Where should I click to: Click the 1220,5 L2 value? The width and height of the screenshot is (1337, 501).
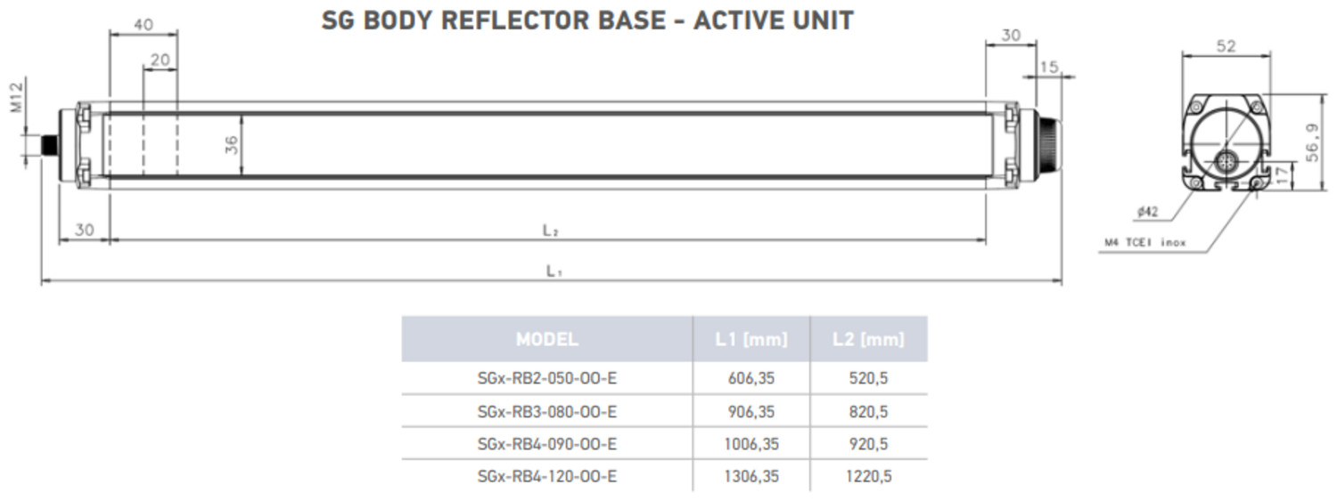coord(868,476)
